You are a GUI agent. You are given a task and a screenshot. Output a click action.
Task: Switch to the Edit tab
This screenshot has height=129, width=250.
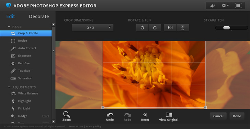coord(11,16)
